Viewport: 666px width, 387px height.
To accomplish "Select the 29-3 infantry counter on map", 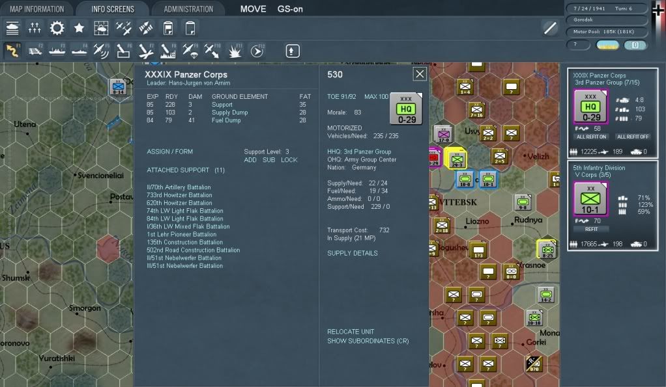I will pyautogui.click(x=457, y=159).
